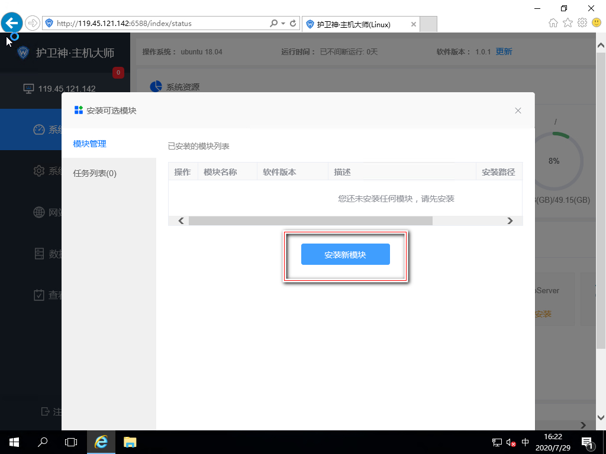Open the Windows Start menu

[14, 442]
